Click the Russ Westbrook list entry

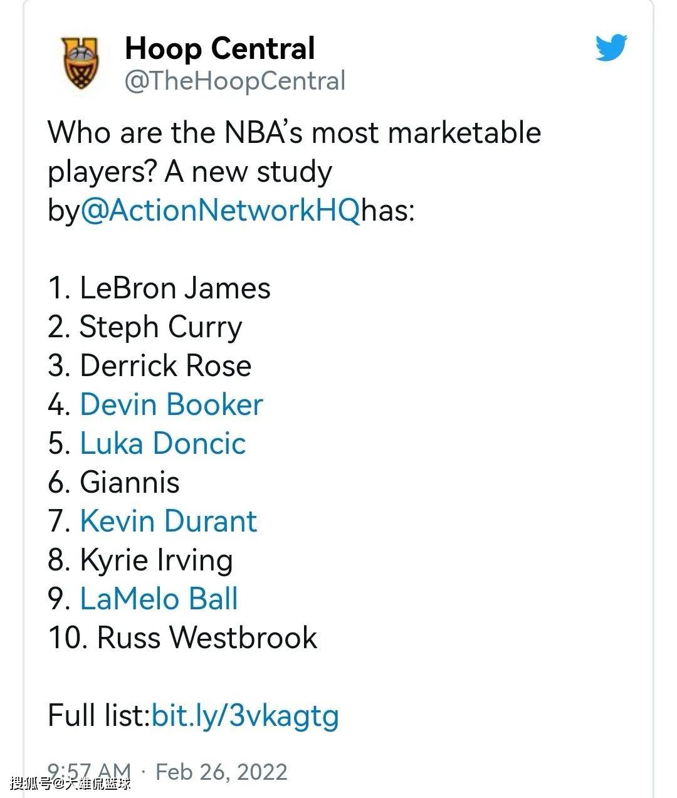183,638
